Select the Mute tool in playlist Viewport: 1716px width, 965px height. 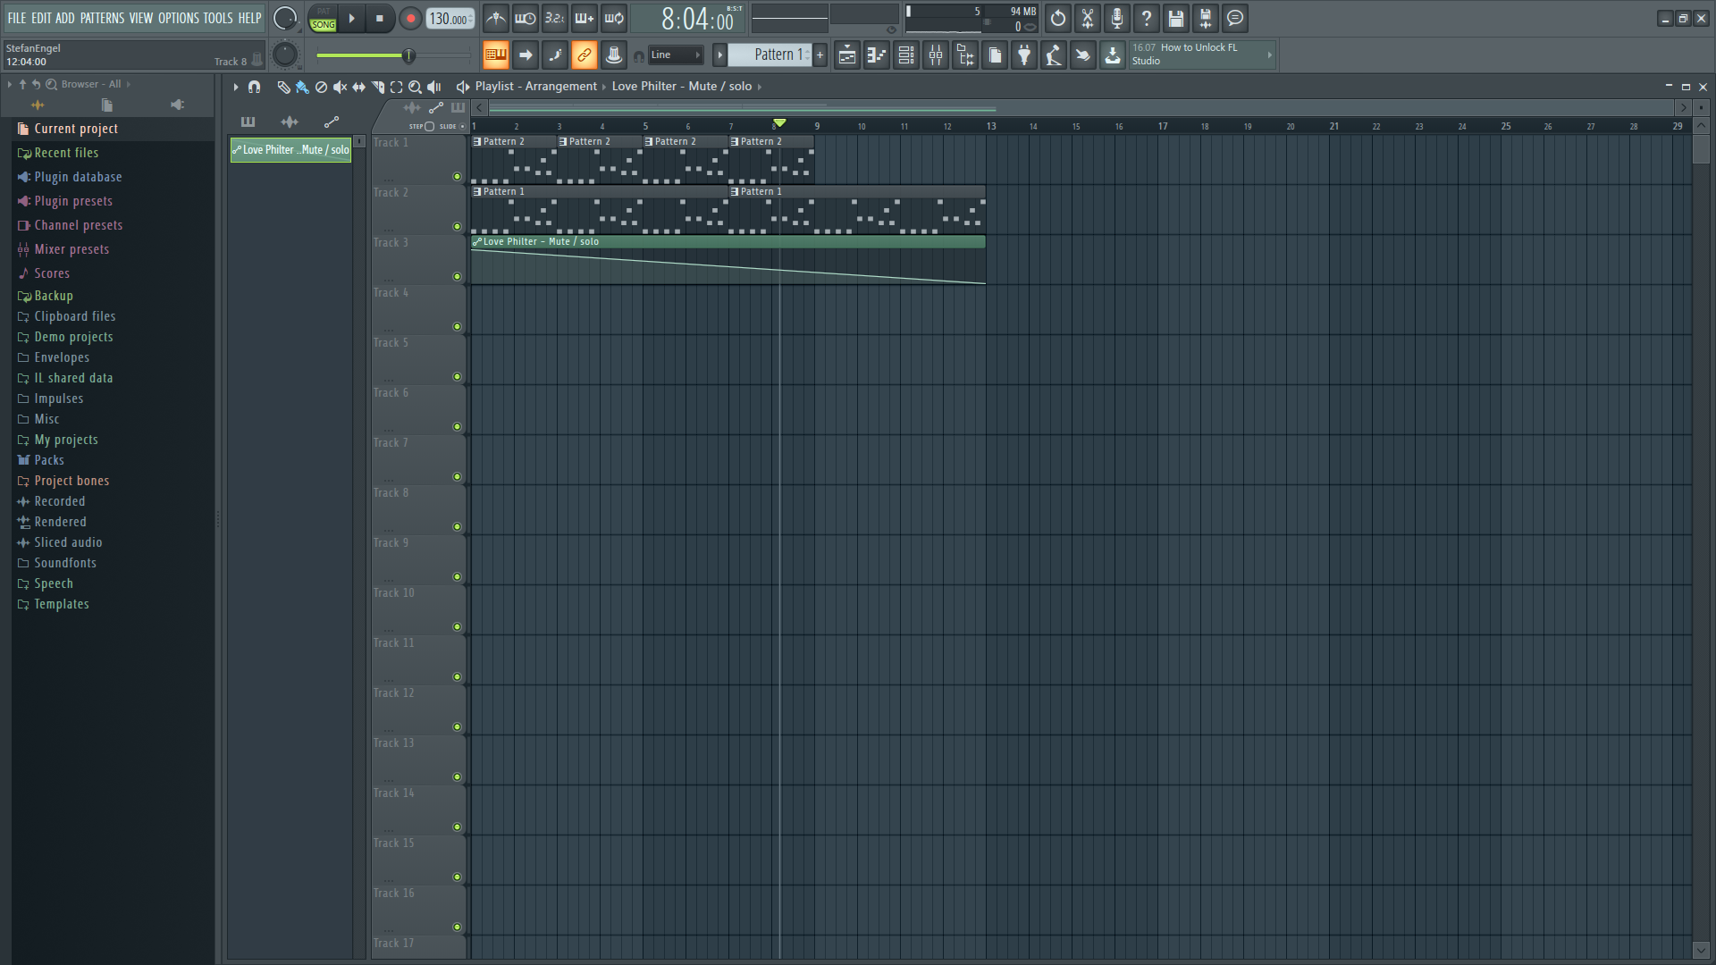[340, 87]
